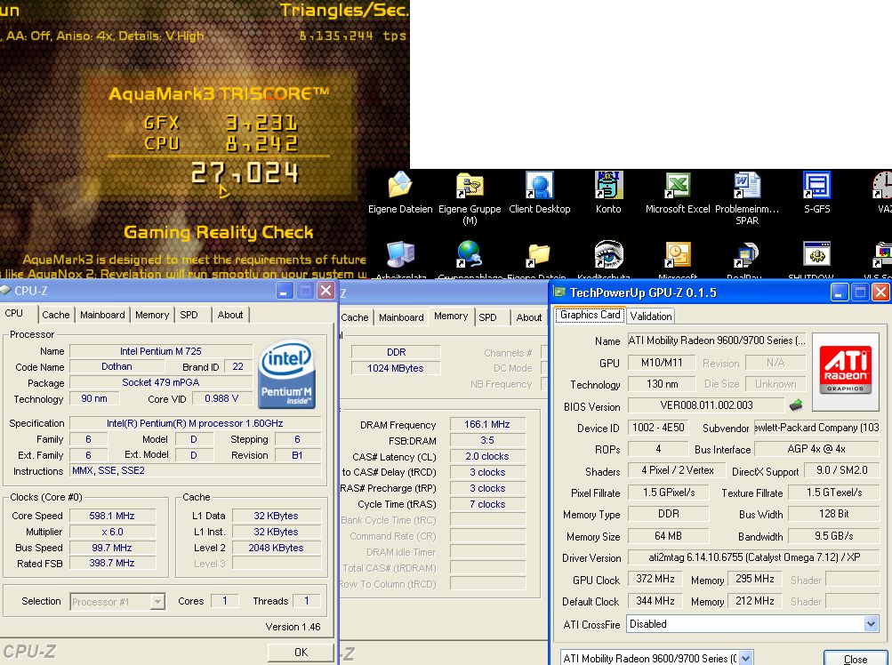The image size is (892, 665).
Task: Select the CPU tab in front CPU-Z
Action: [14, 314]
